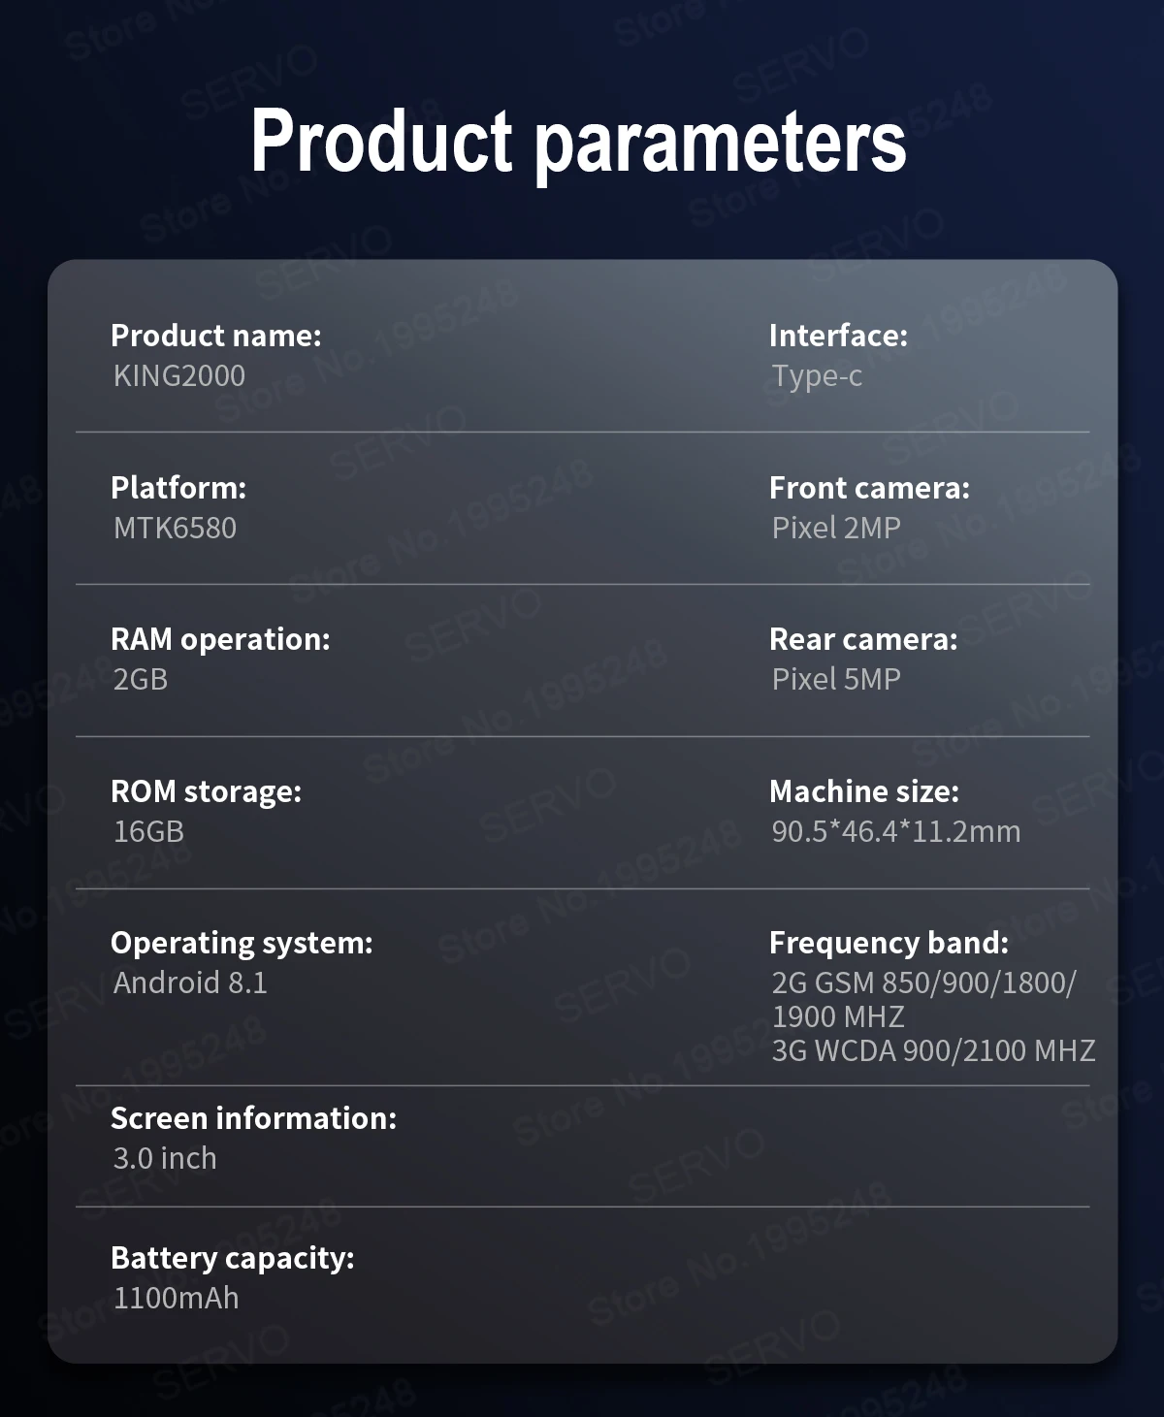Click the "Front camera:" label

(869, 488)
